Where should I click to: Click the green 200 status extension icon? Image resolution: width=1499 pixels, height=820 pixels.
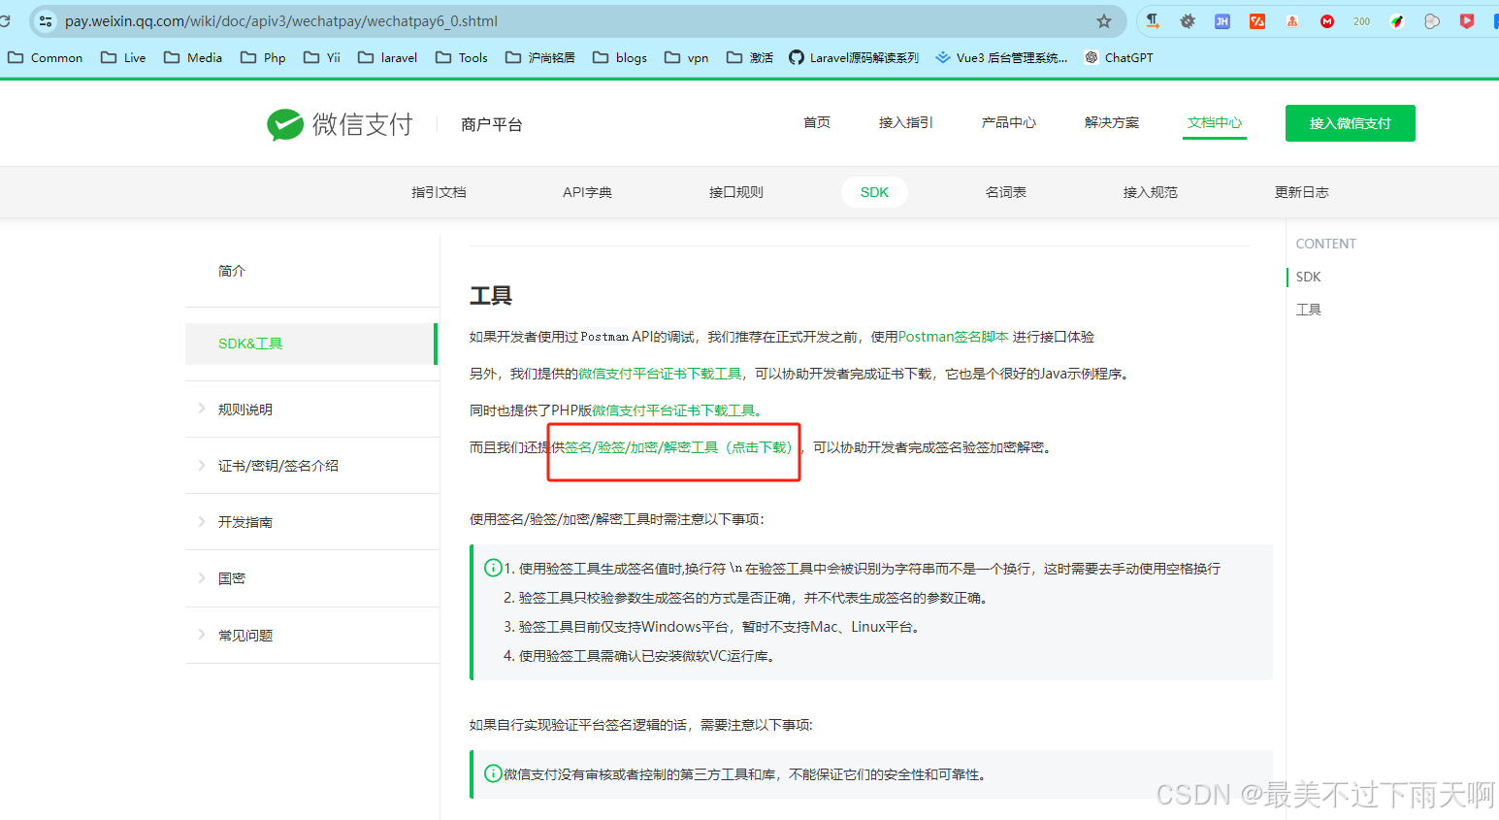pyautogui.click(x=1362, y=21)
